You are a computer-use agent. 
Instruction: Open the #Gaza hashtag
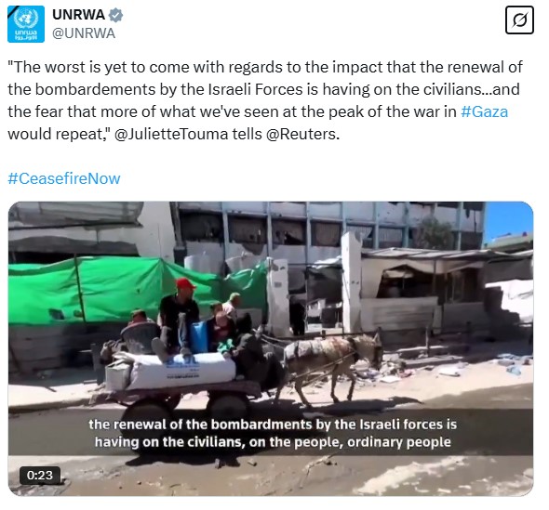point(484,111)
